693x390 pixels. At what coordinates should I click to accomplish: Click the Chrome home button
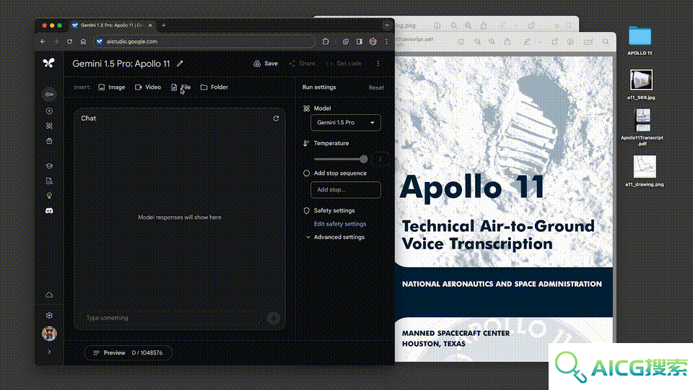83,42
